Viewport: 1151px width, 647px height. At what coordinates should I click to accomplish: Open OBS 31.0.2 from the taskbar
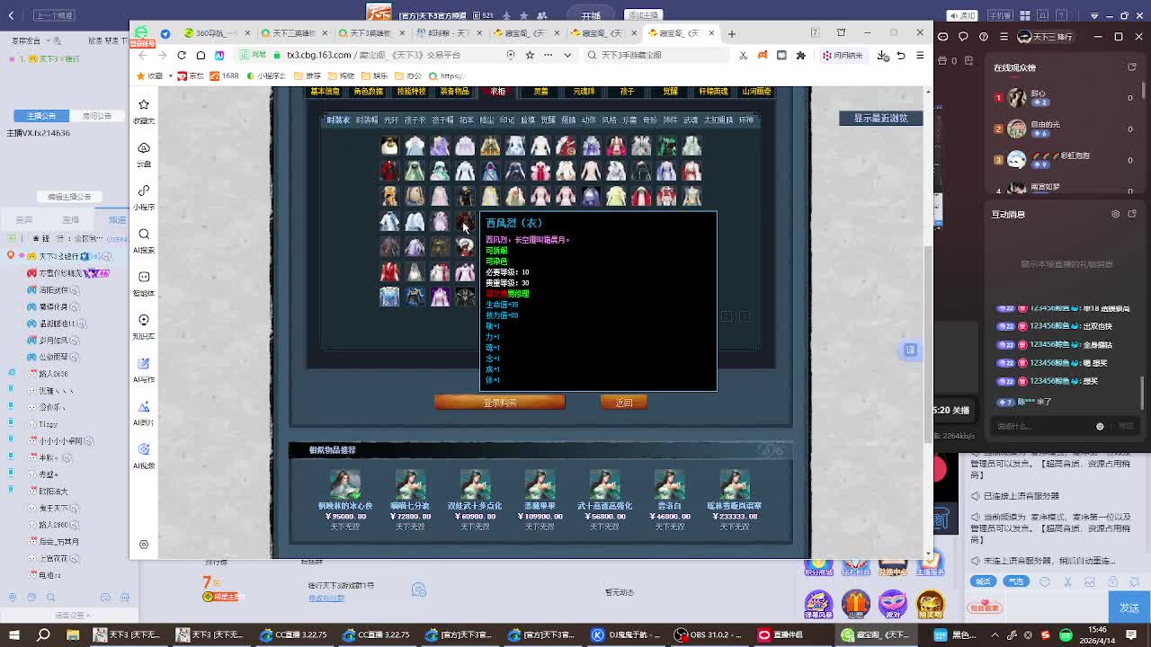(x=709, y=635)
